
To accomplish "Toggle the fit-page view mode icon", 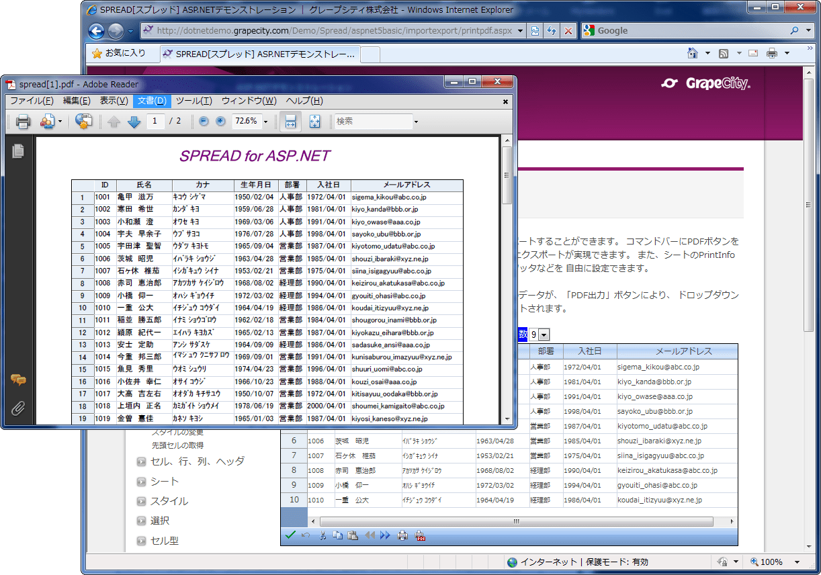I will coord(313,122).
